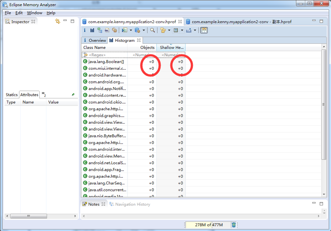This screenshot has width=331, height=231.
Task: Select the java.lang.Boolean[] row
Action: [x=133, y=62]
